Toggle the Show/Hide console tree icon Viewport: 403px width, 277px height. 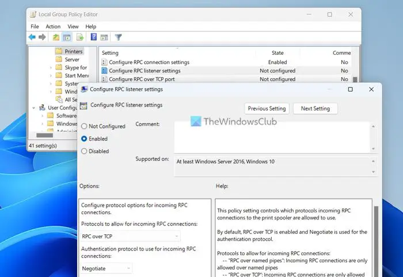(67, 37)
